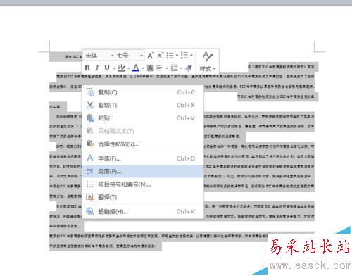The width and height of the screenshot is (352, 276).
Task: Choose 粘贴 from context menu
Action: click(143, 118)
